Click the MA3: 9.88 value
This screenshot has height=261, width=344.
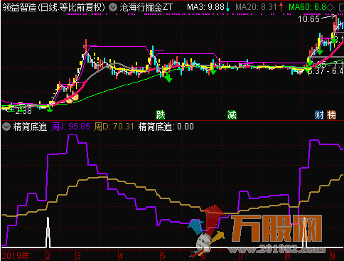click(205, 7)
